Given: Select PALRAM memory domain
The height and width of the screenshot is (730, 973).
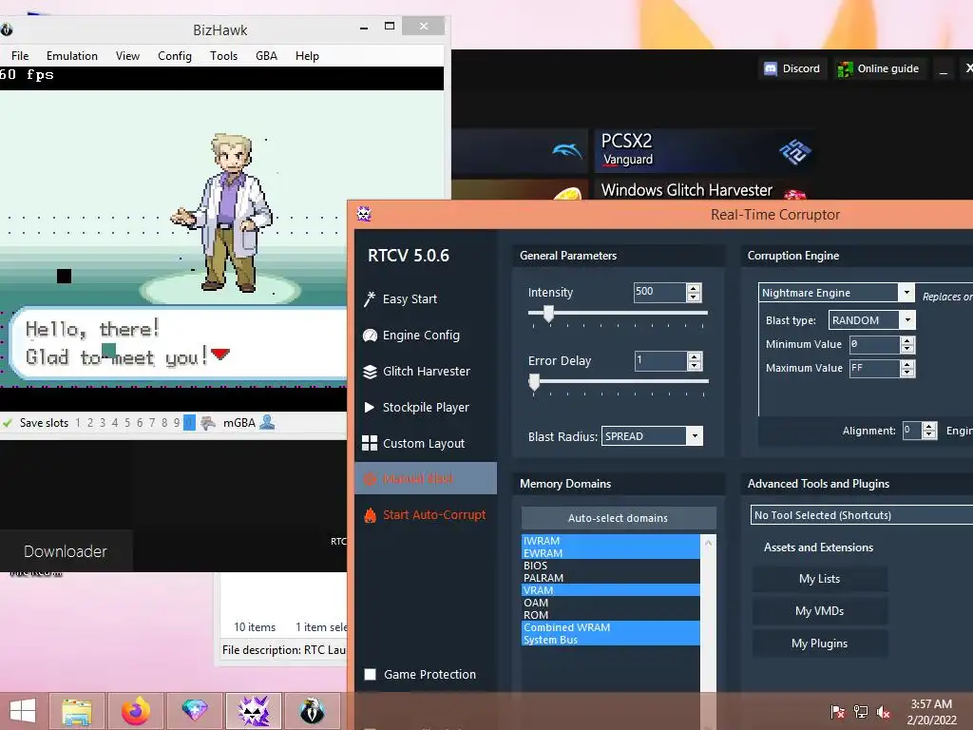Looking at the screenshot, I should click(611, 578).
